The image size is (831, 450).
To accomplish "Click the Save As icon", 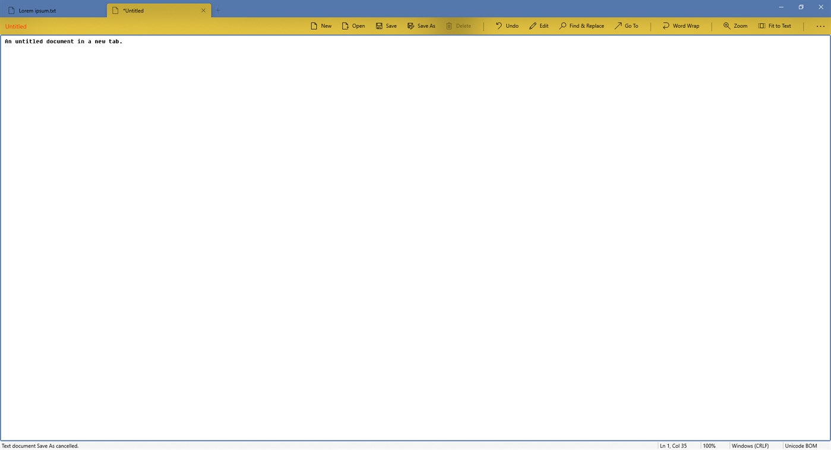I will (421, 26).
